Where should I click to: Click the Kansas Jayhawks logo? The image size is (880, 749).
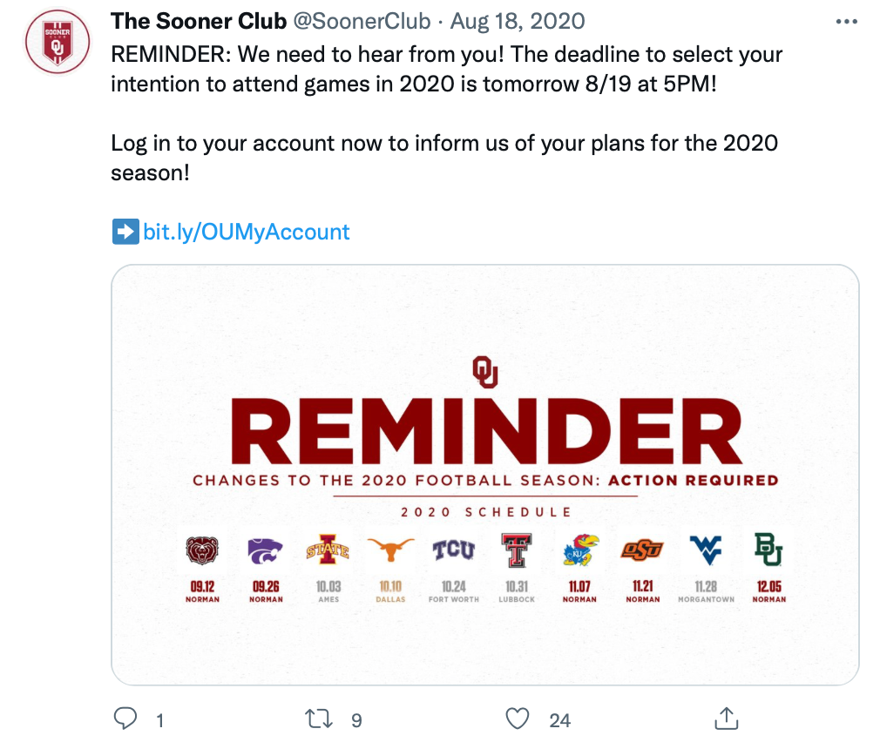(x=580, y=550)
